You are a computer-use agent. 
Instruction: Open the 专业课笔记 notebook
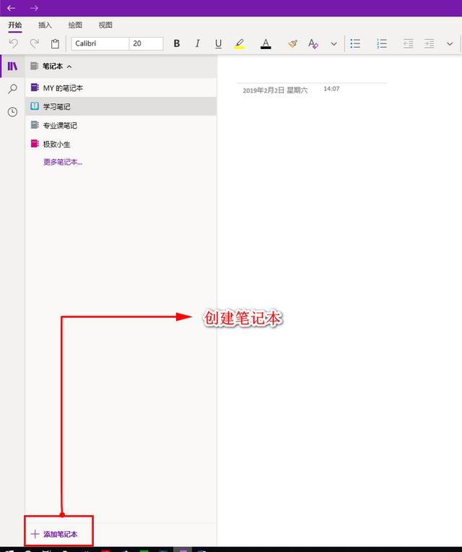pos(121,125)
